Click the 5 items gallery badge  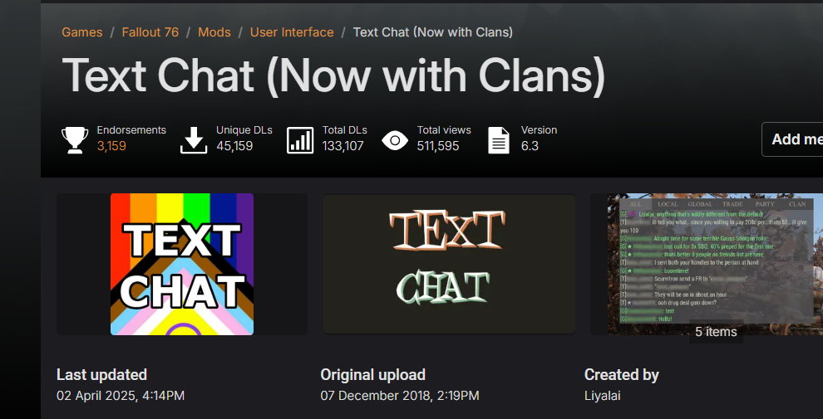(x=716, y=332)
